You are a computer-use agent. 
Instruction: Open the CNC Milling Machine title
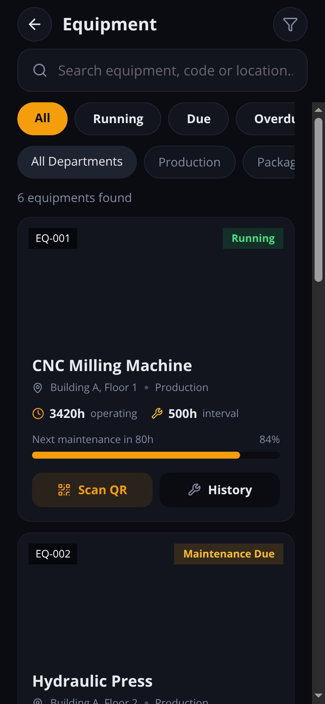(x=112, y=365)
